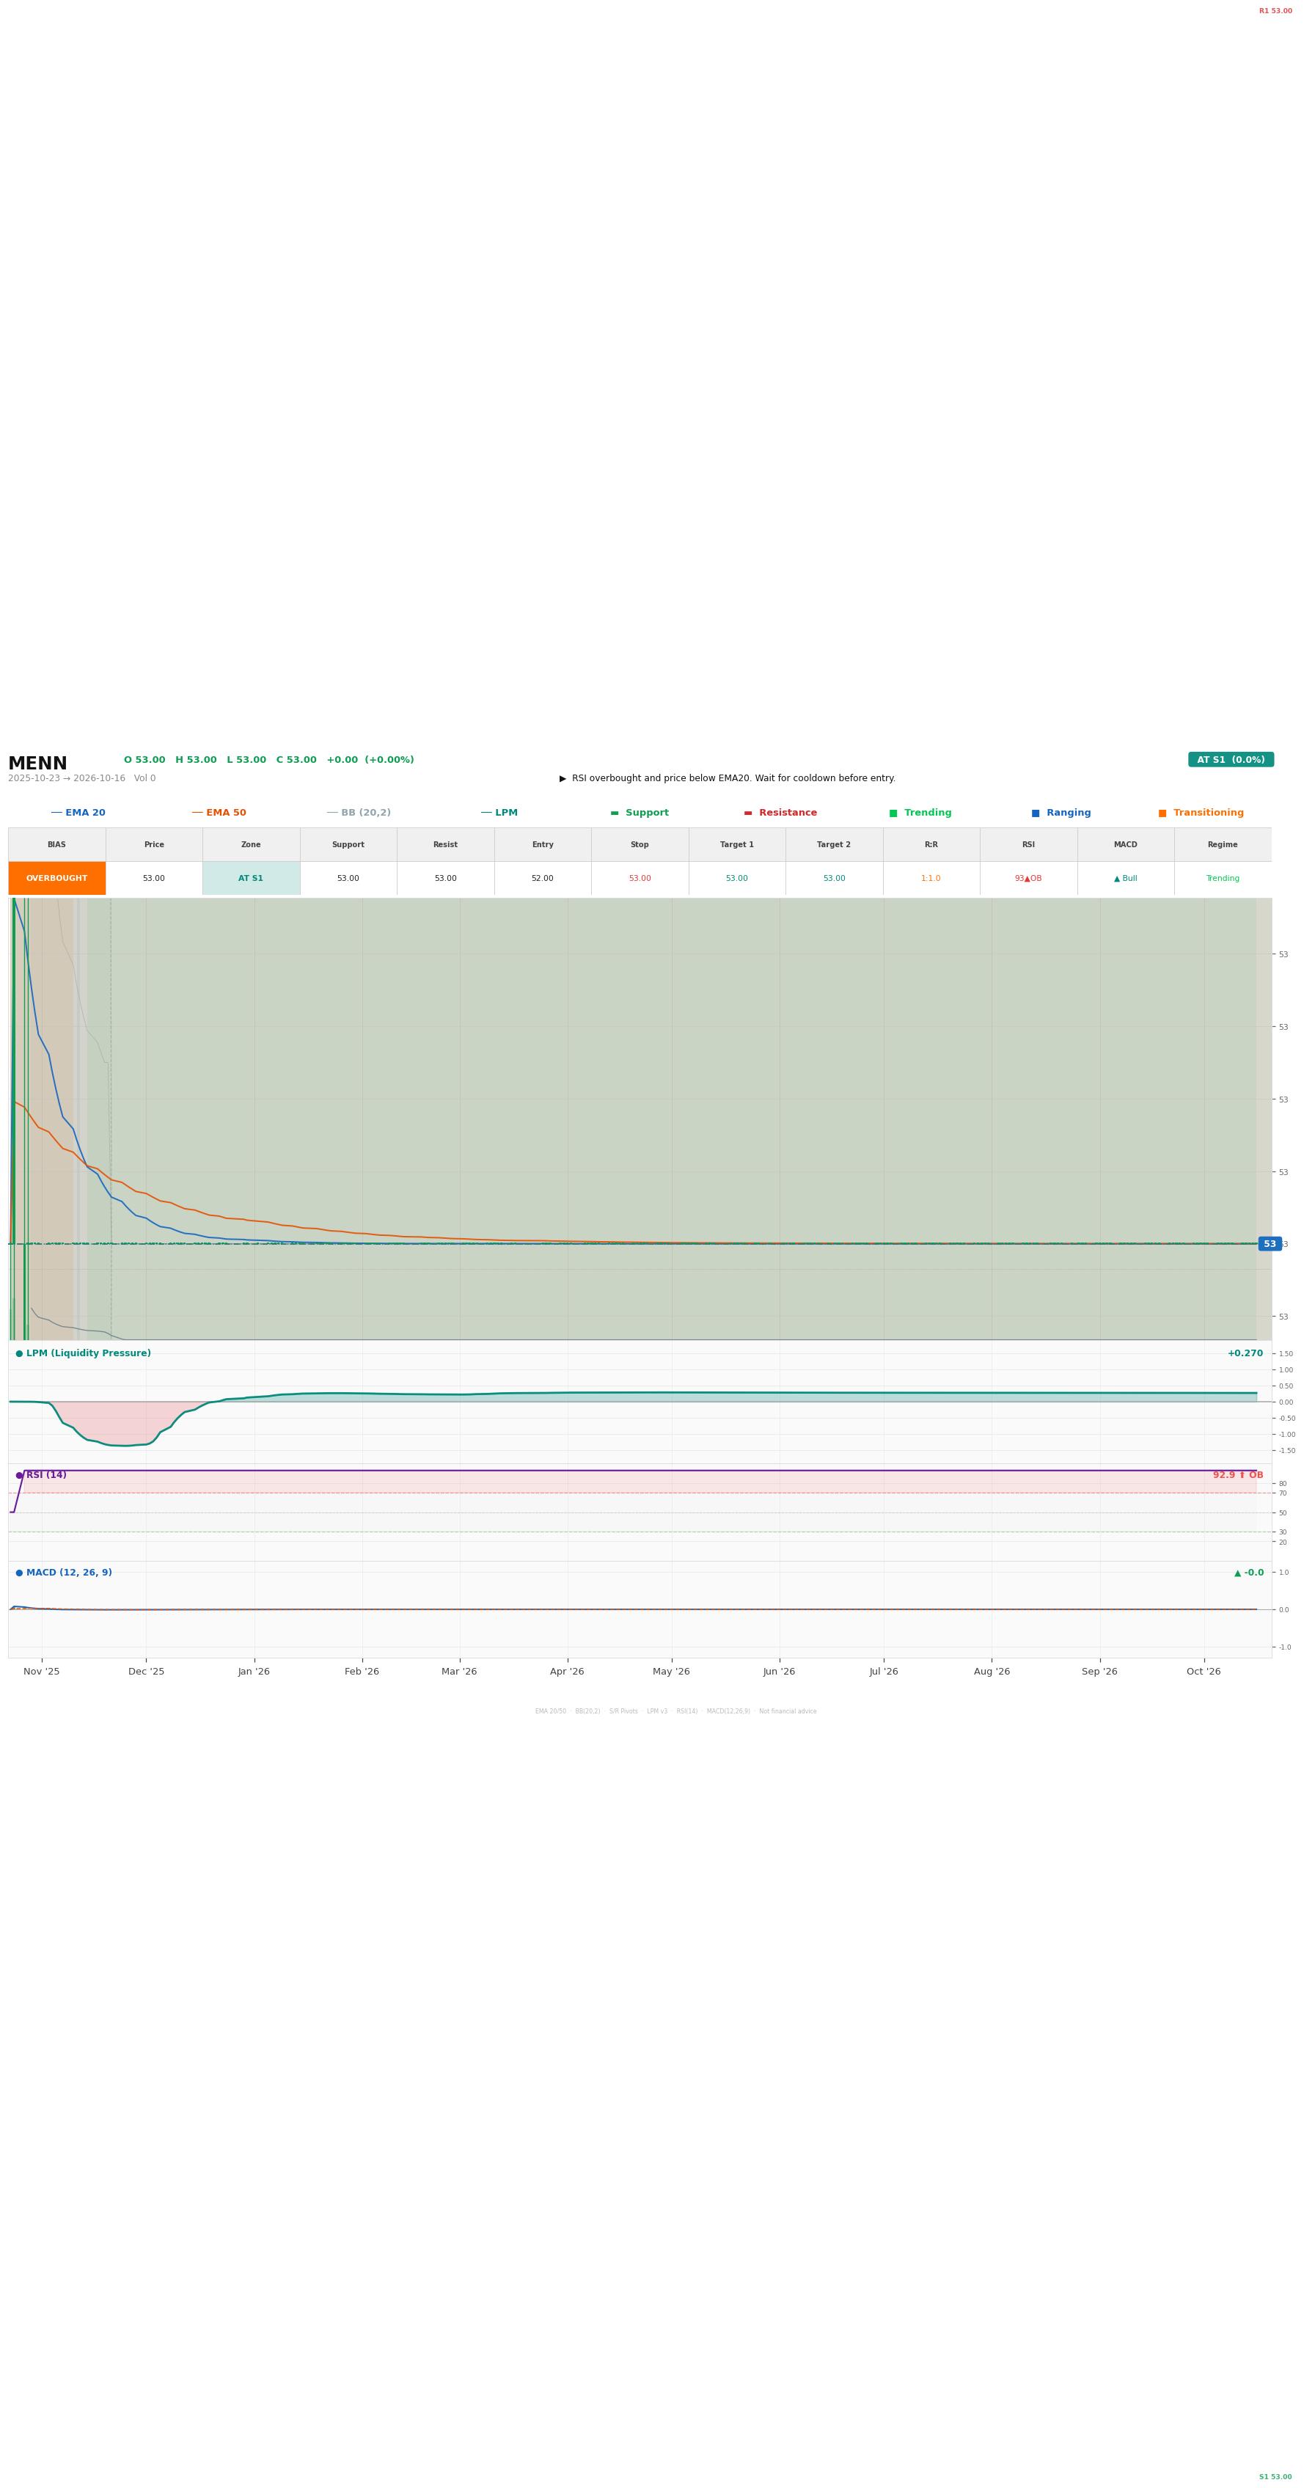Click the RSI overbought cooldown advice message
Screen dimensions: 1304x2488
pos(728,778)
